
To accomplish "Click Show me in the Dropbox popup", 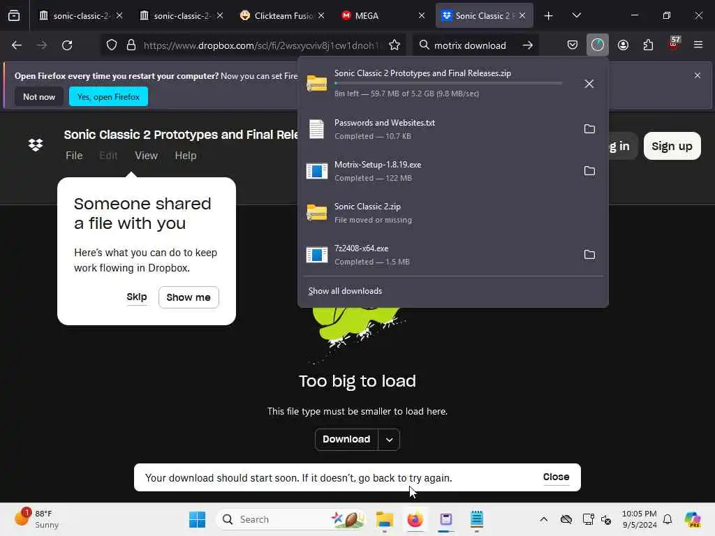I will tap(189, 297).
